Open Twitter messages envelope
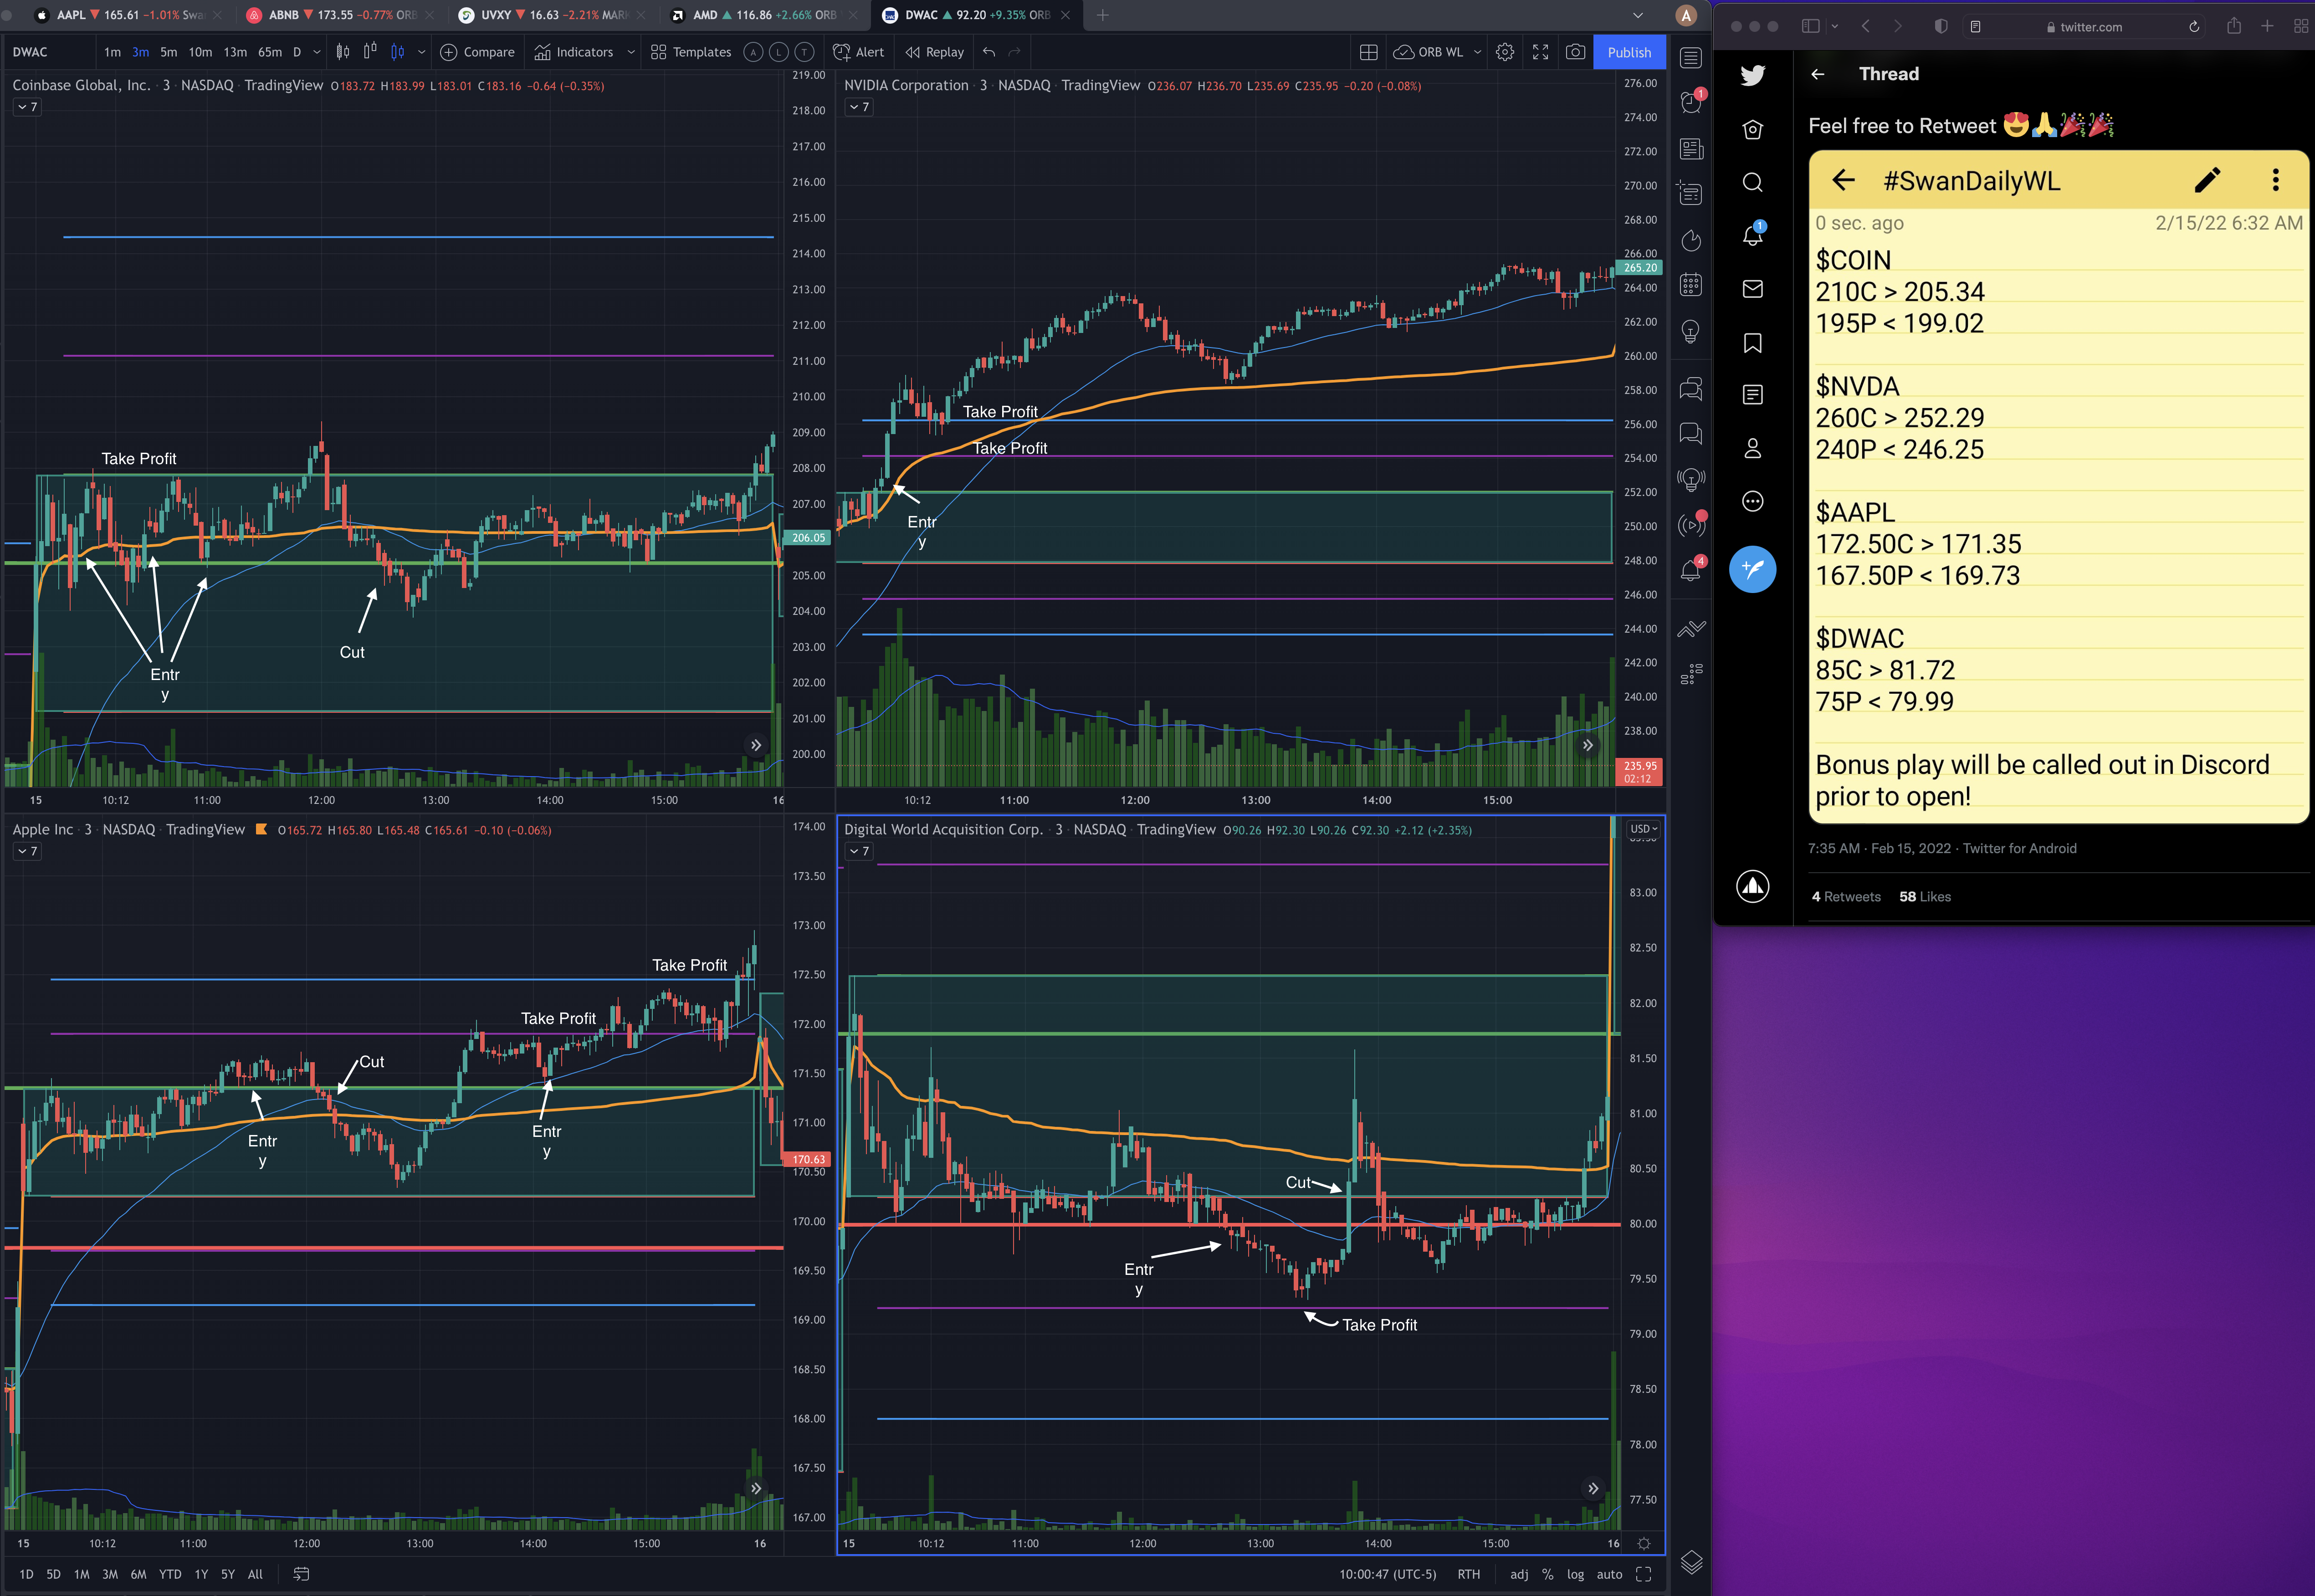The height and width of the screenshot is (1596, 2315). click(1752, 289)
